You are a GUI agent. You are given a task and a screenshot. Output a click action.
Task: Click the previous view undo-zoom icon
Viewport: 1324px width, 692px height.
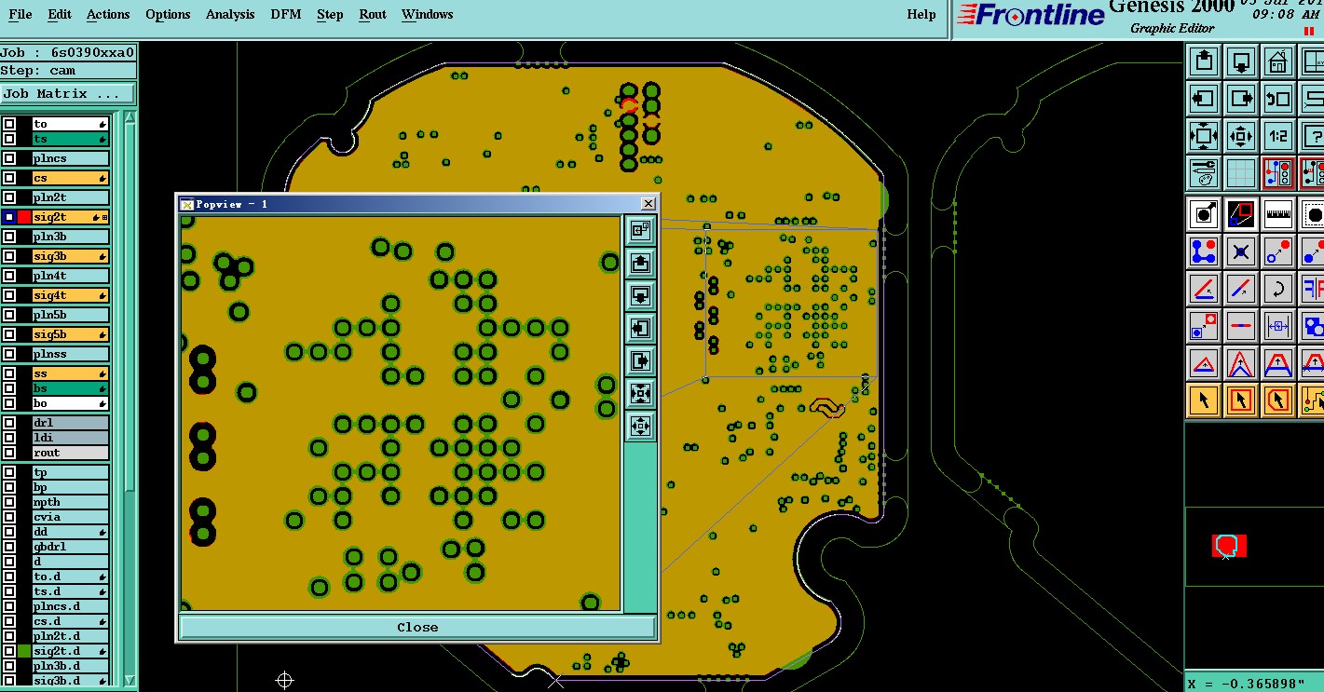pyautogui.click(x=1277, y=99)
